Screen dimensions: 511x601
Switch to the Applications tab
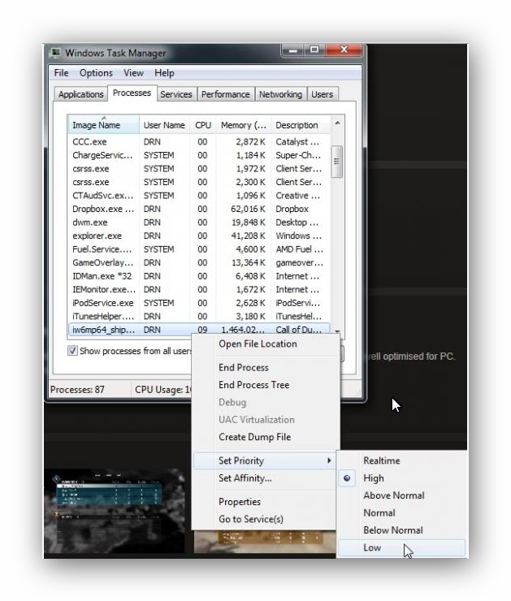coord(81,94)
